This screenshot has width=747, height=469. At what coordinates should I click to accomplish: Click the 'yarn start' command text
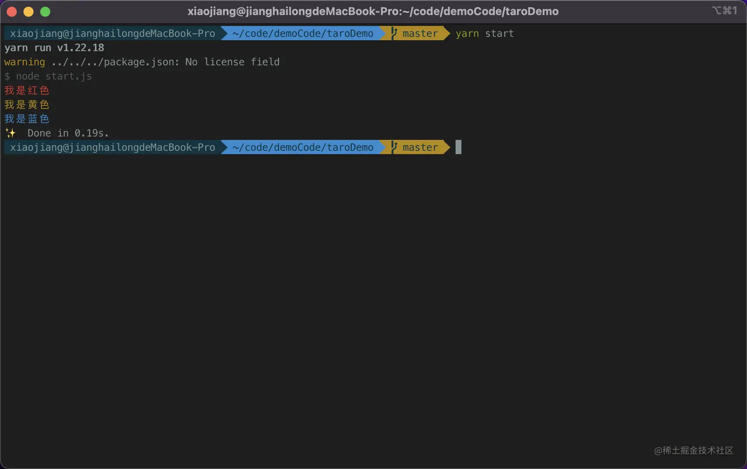(x=485, y=33)
